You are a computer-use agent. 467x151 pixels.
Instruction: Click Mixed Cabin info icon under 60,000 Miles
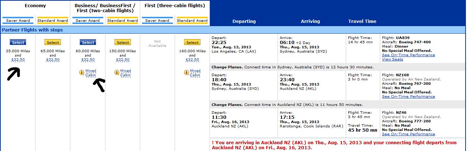coord(82,73)
